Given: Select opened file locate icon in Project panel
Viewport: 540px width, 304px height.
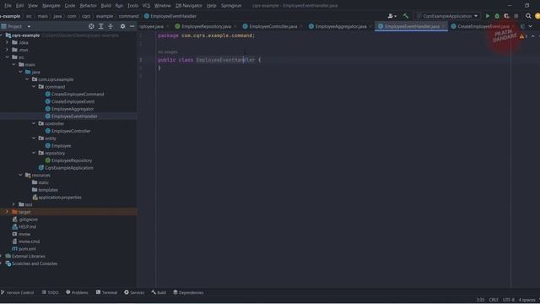Looking at the screenshot, I should coord(91,26).
